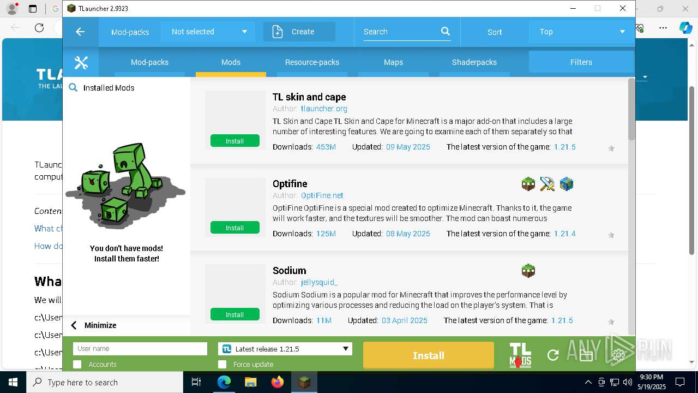
Task: Open launcher settings gear icon
Action: [618, 355]
